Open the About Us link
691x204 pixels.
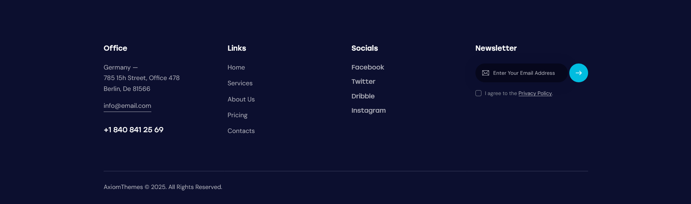241,99
